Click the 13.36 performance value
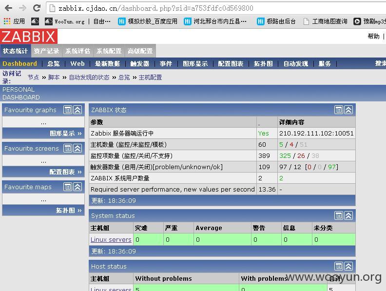This screenshot has height=291, width=386. [x=267, y=189]
